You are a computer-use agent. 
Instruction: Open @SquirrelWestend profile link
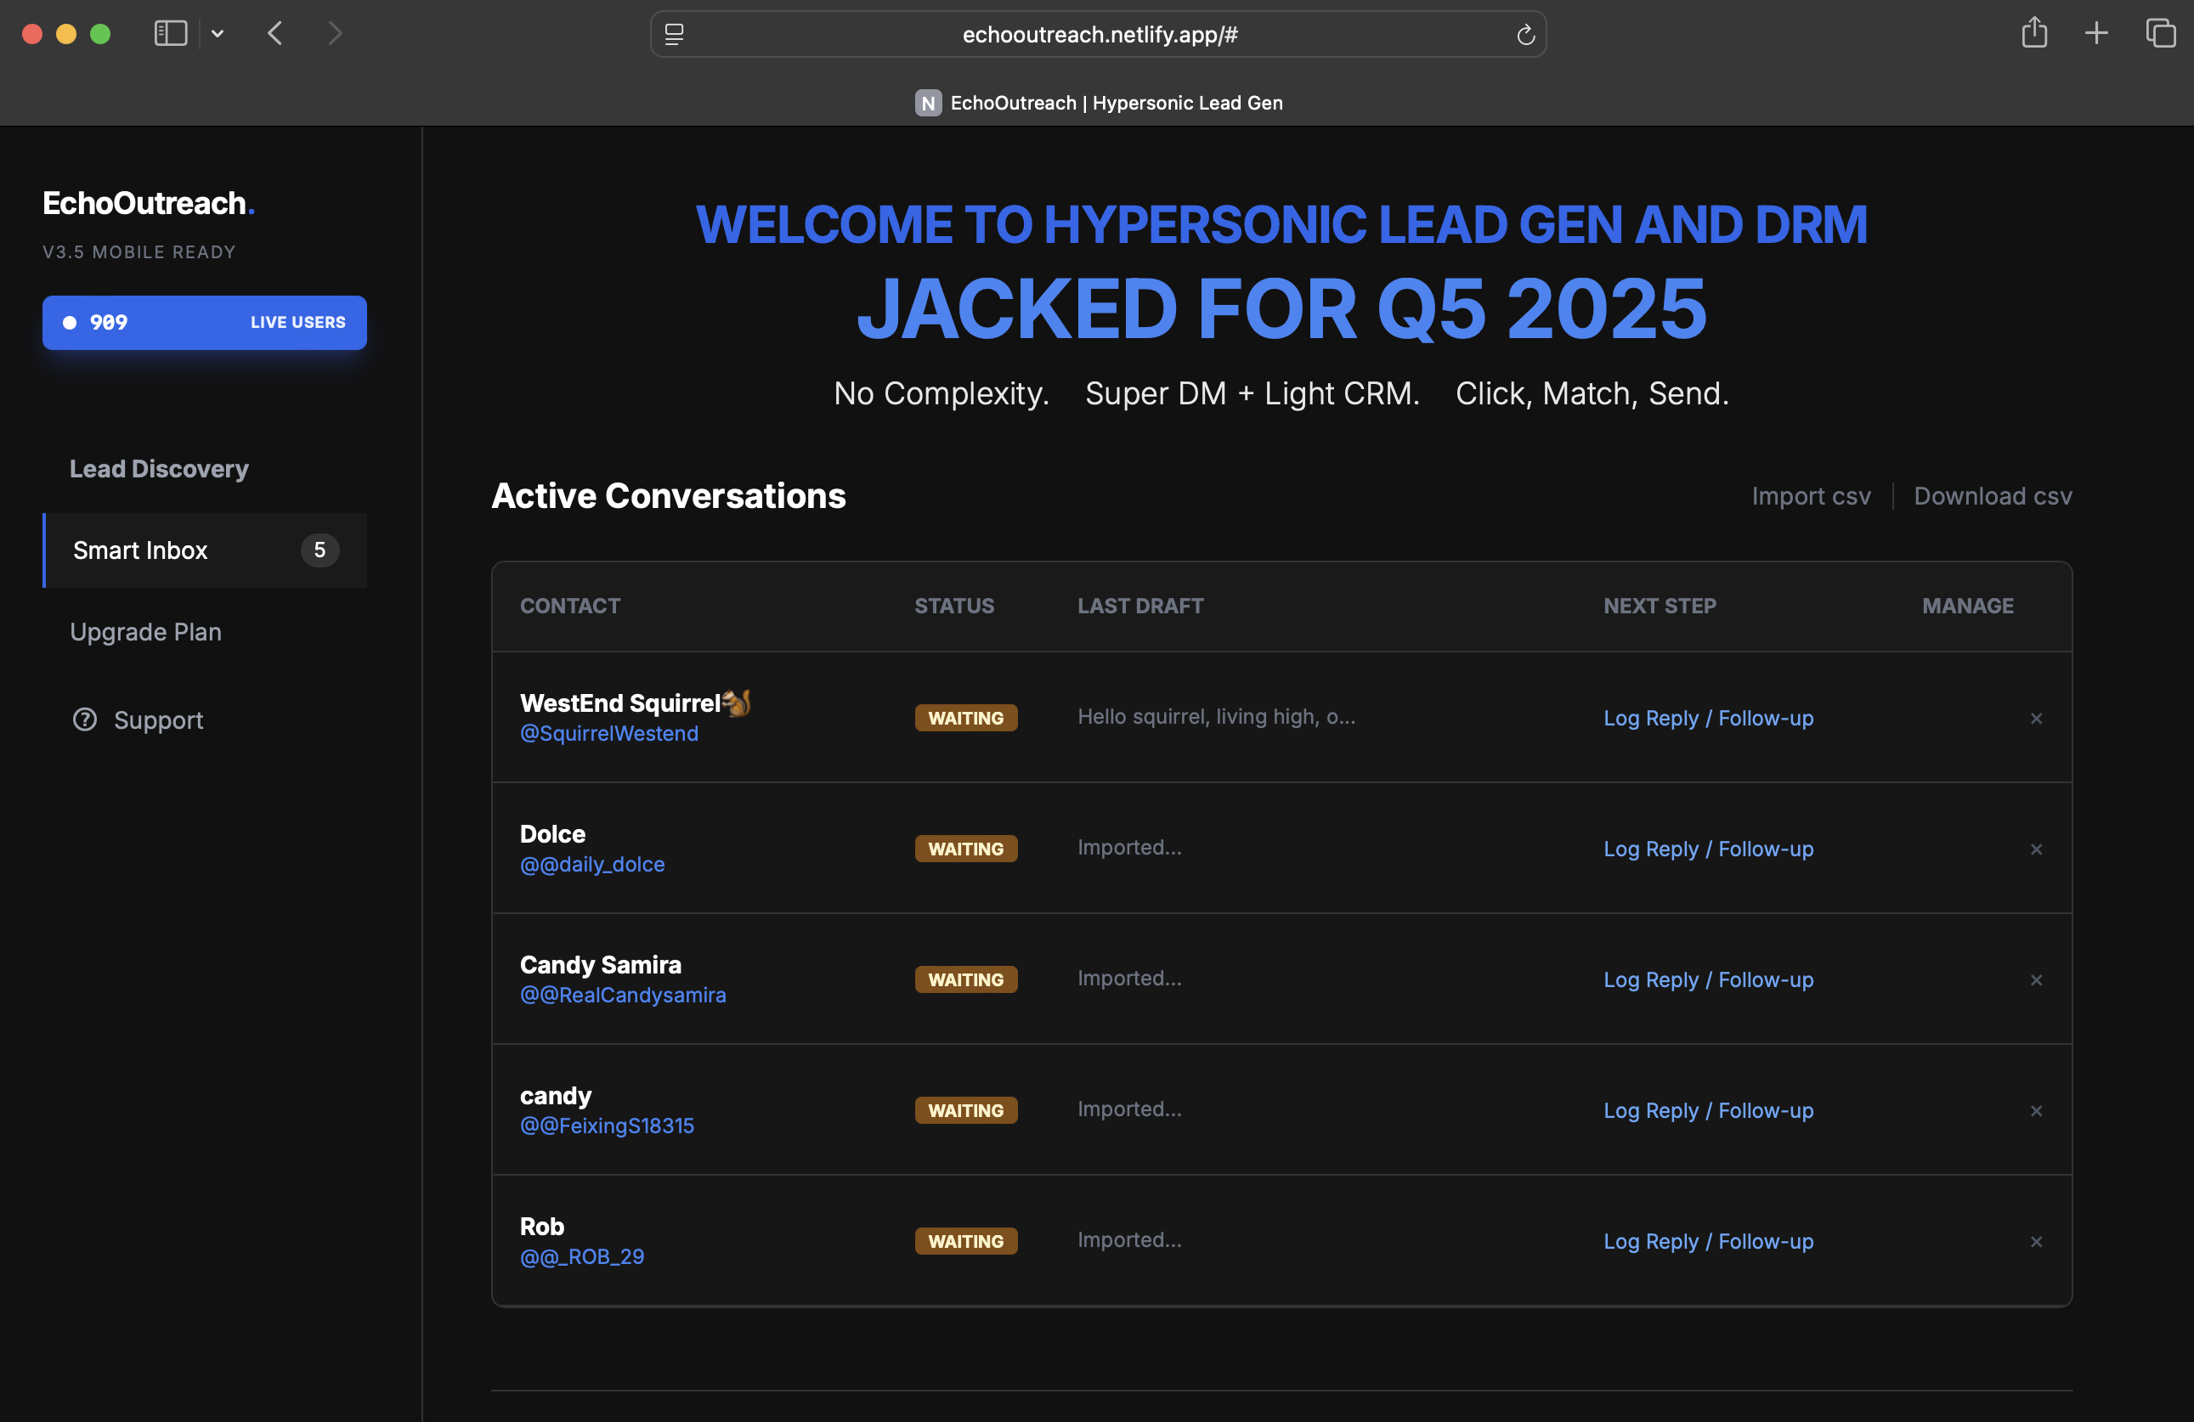click(608, 732)
